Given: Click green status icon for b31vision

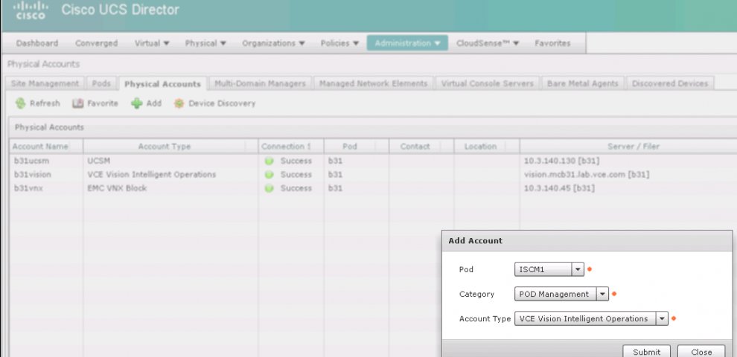Looking at the screenshot, I should click(x=269, y=175).
